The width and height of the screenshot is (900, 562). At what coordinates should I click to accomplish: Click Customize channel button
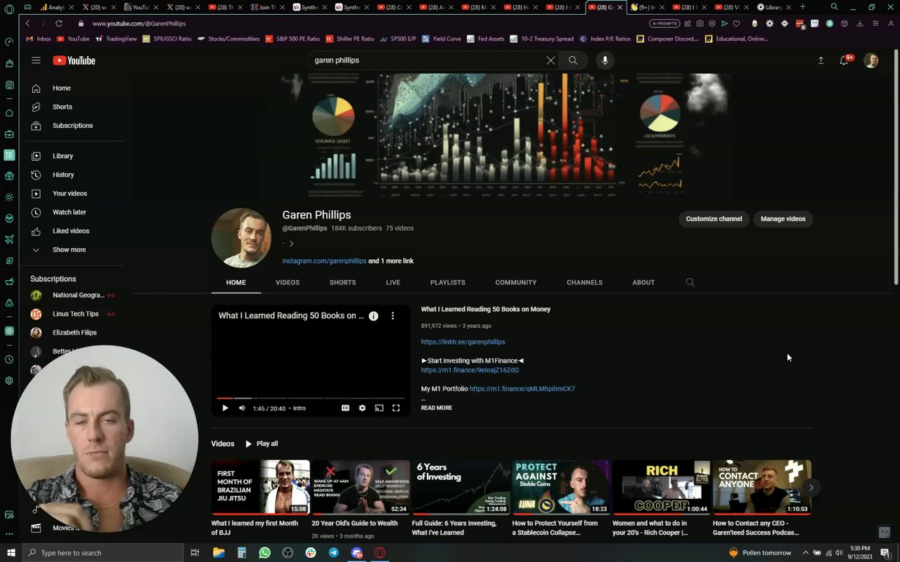714,218
